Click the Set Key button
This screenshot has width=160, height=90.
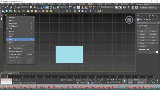[x=130, y=82]
